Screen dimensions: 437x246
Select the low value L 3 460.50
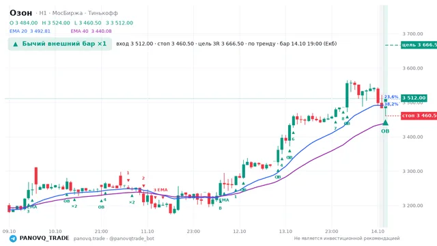point(88,23)
